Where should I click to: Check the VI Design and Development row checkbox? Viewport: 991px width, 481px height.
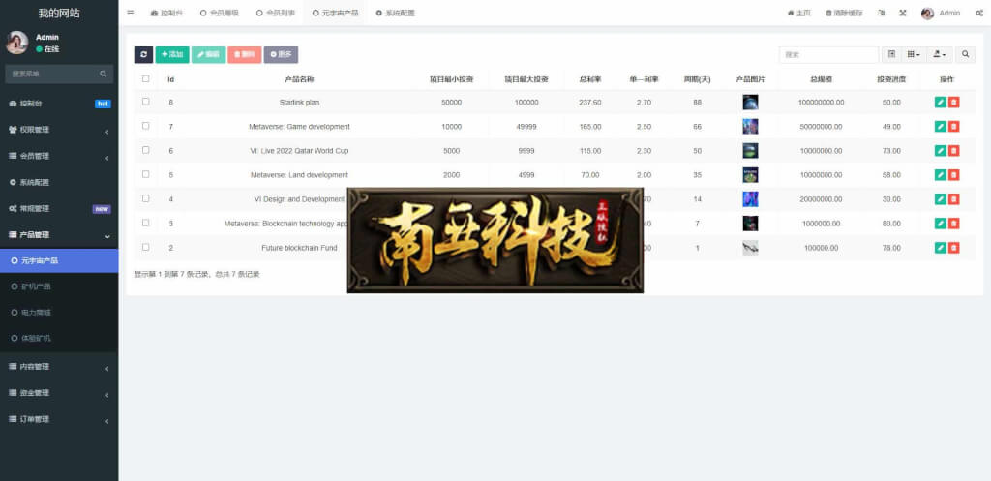[x=146, y=198]
